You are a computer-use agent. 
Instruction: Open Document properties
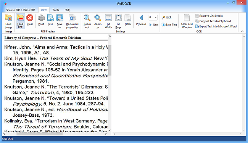click(x=72, y=21)
